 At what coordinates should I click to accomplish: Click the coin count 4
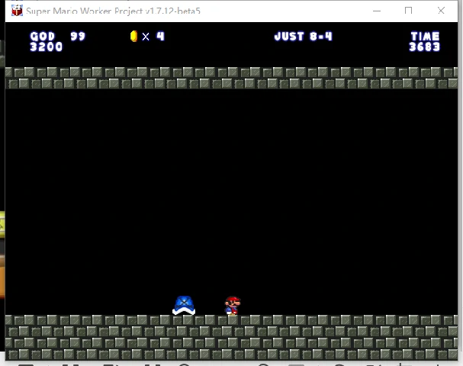[x=160, y=37]
